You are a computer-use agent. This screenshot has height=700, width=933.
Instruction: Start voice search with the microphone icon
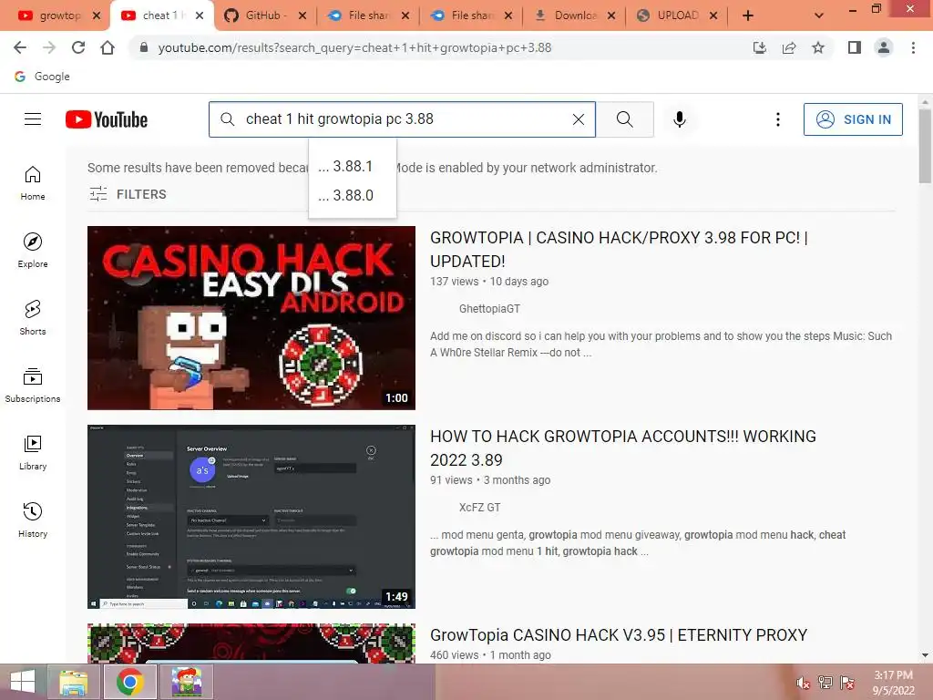point(680,119)
